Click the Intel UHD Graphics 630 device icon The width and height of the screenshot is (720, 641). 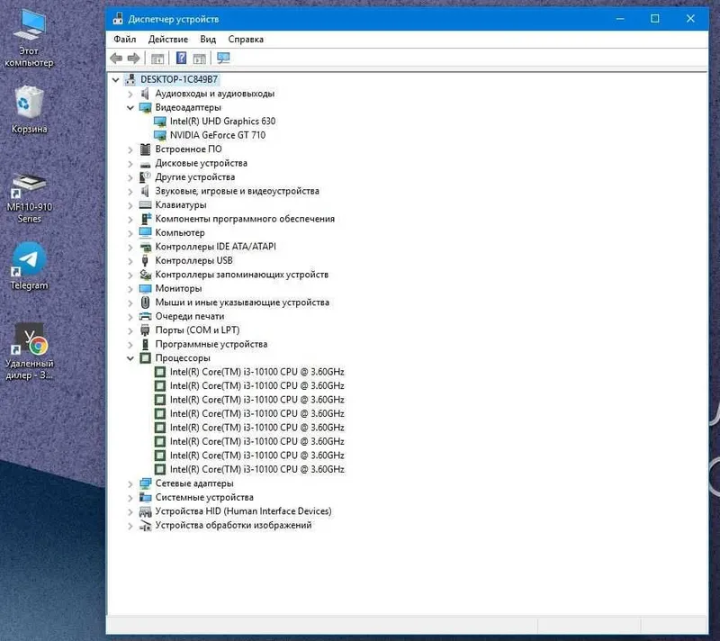(160, 122)
